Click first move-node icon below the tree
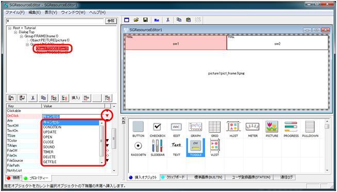Viewport: 337px width, 192px height. 11,98
